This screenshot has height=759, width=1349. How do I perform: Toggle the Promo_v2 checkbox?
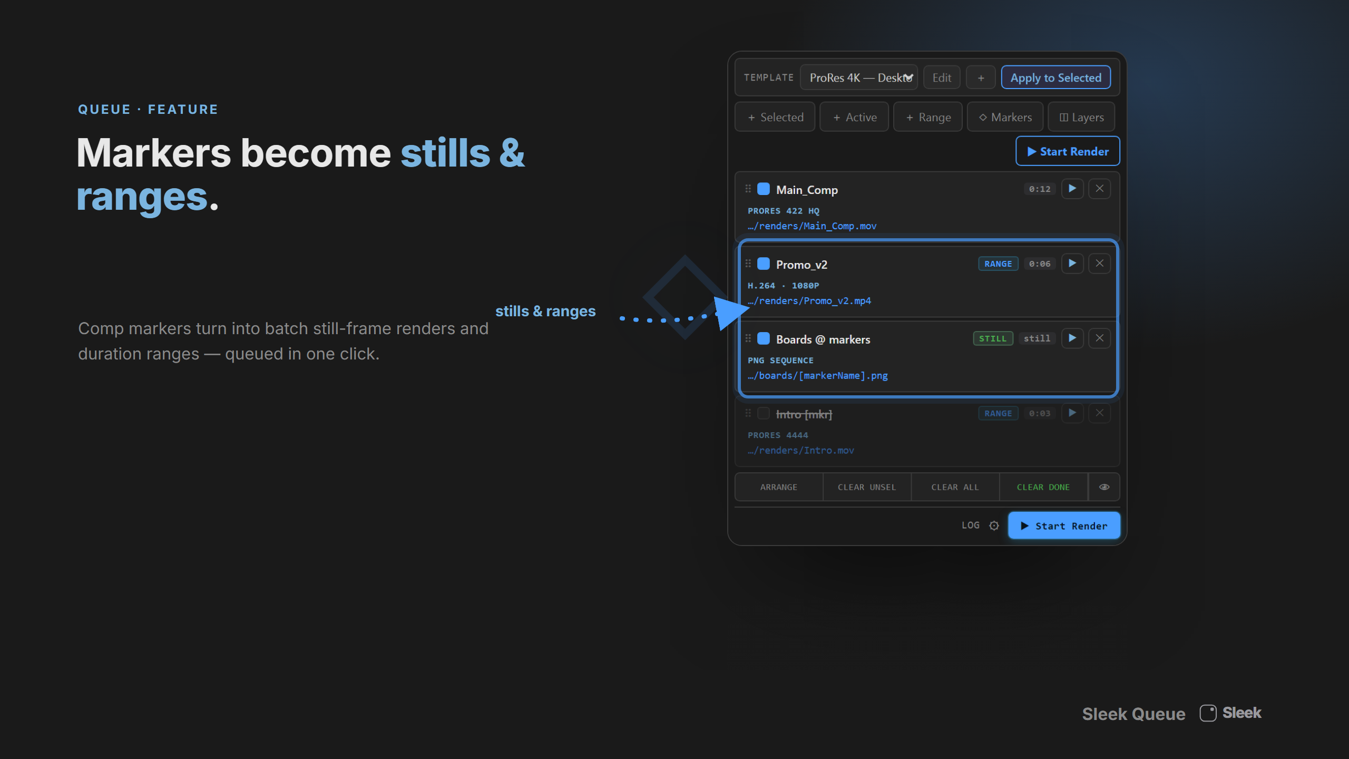click(764, 264)
